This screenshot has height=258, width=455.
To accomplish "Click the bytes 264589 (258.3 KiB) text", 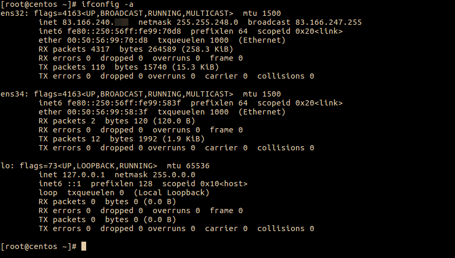I will tap(176, 49).
